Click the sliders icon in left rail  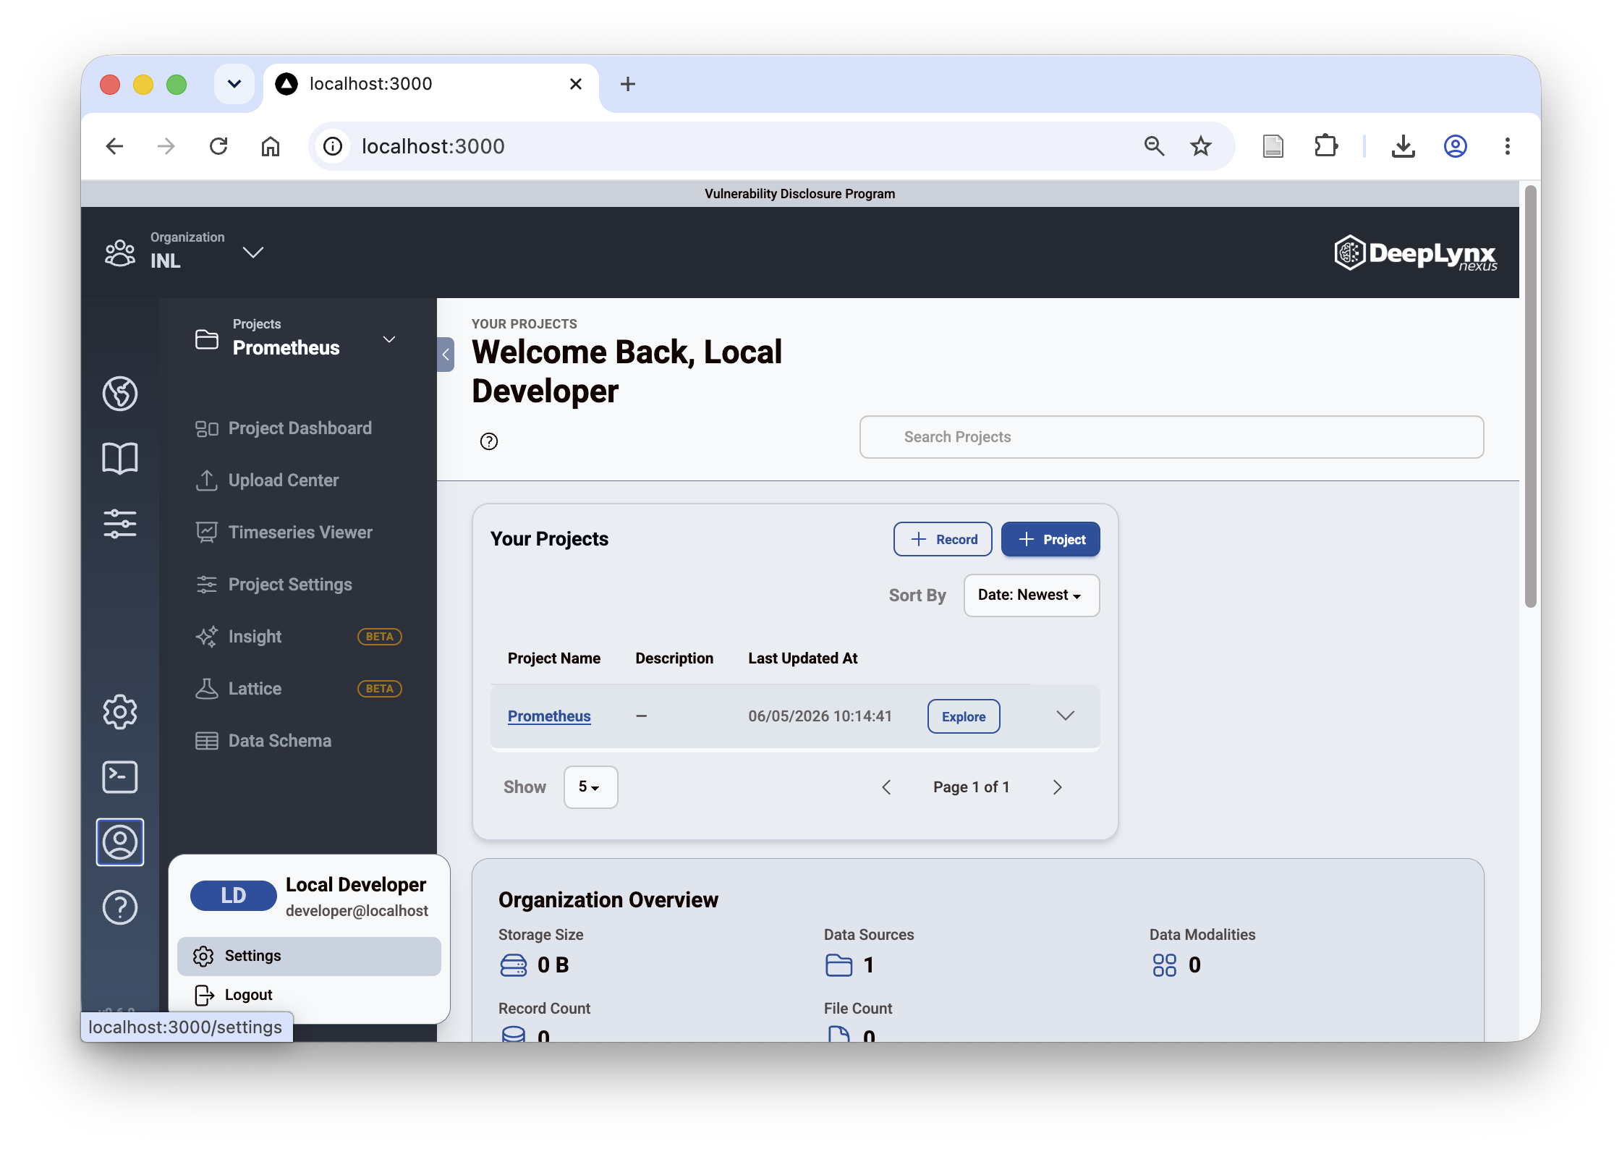click(120, 523)
